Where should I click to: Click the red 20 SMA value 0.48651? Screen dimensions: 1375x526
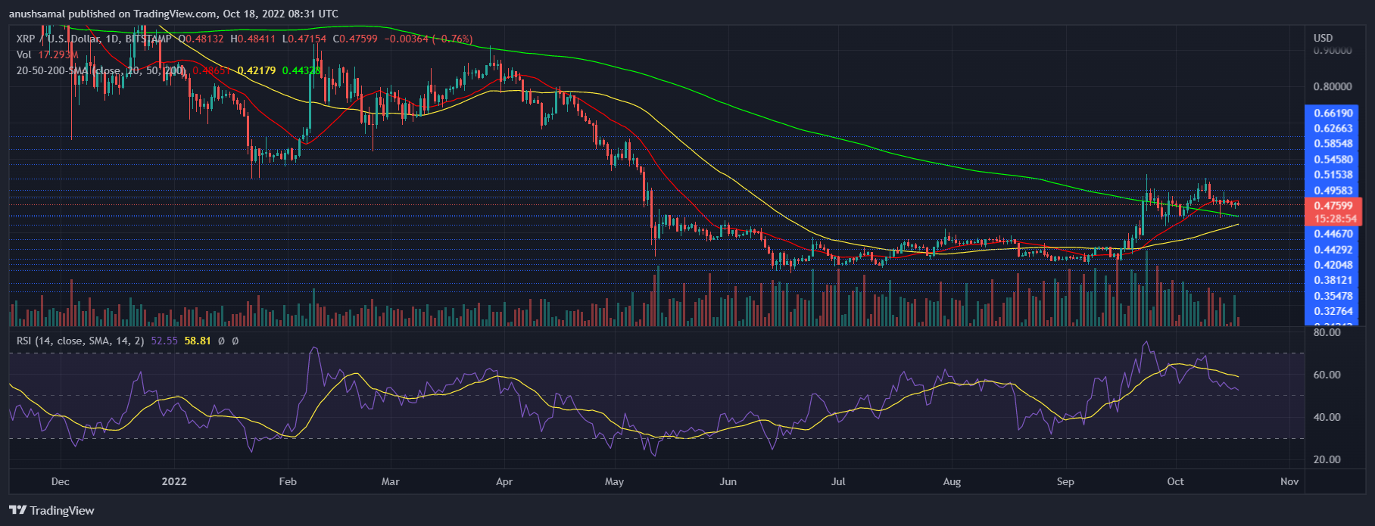(211, 70)
